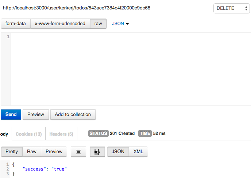
Task: Choose Pretty response view
Action: click(12, 152)
